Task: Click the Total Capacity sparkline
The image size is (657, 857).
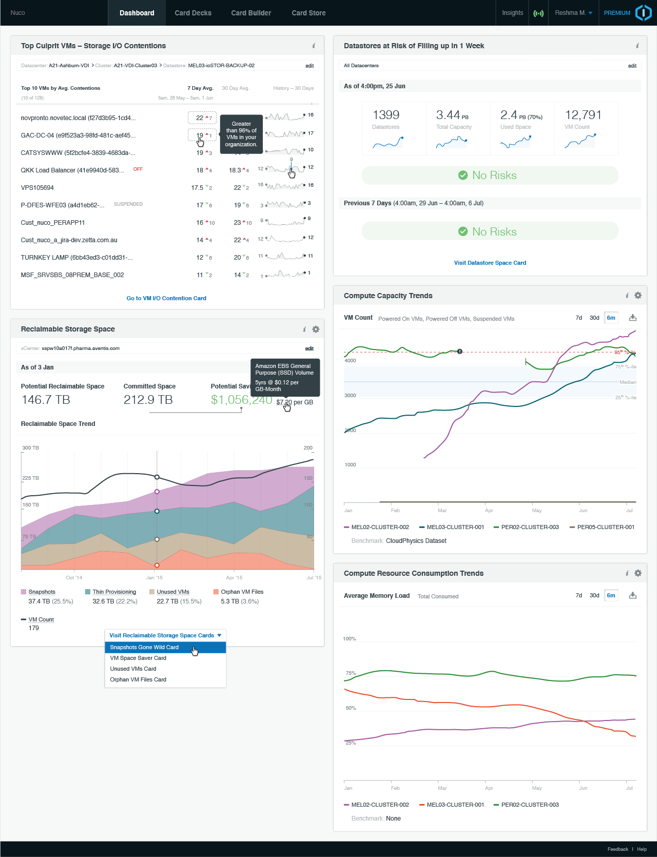Action: click(x=452, y=142)
